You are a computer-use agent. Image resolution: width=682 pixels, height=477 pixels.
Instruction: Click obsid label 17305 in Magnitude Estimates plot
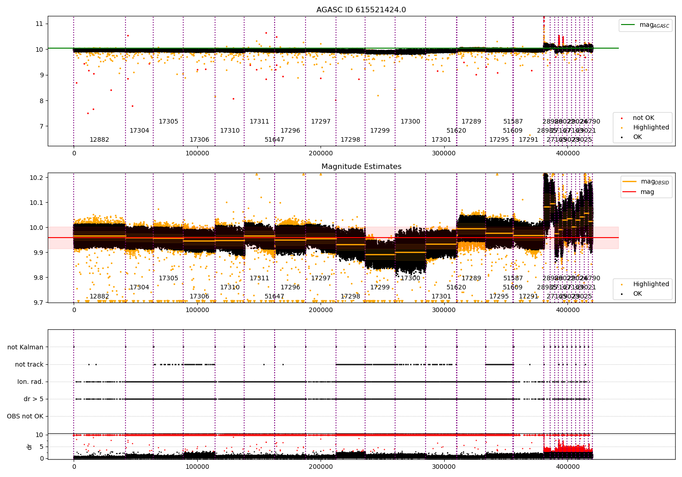168,278
